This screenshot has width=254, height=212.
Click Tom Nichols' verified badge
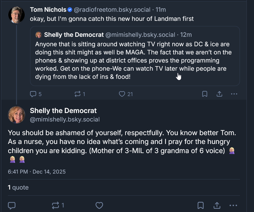[x=70, y=10]
